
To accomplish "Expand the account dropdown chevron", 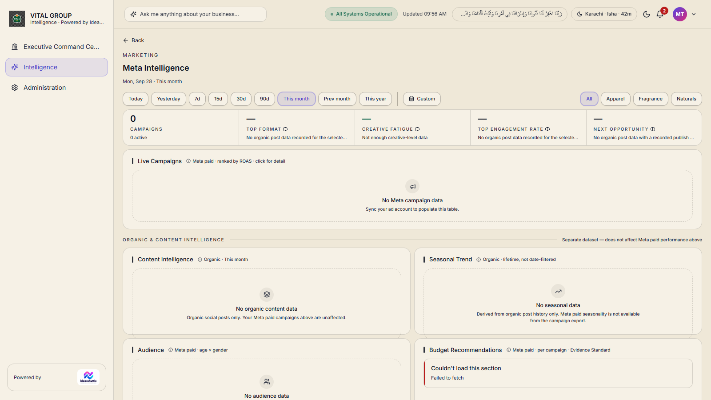I will coord(694,14).
